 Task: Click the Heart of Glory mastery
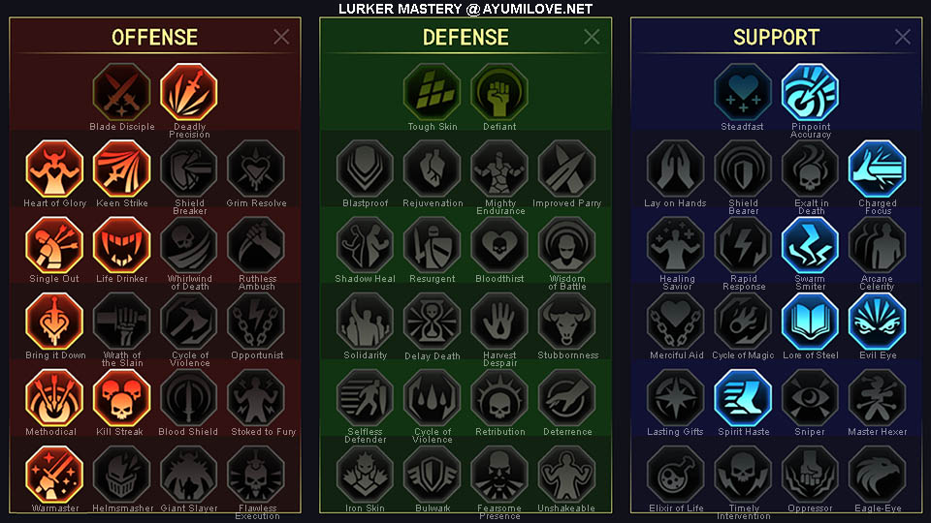coord(54,169)
